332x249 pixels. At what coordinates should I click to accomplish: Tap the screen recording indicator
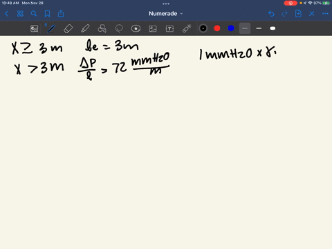[290, 3]
